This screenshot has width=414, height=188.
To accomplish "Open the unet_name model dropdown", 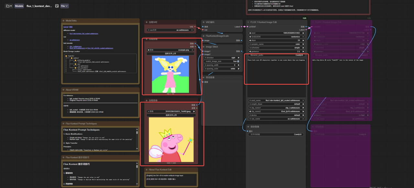I will (277, 100).
